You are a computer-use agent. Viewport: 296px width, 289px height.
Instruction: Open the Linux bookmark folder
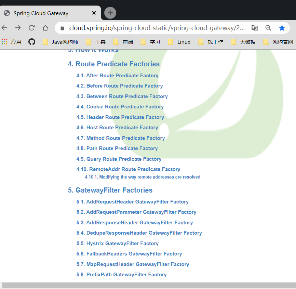[x=179, y=42]
